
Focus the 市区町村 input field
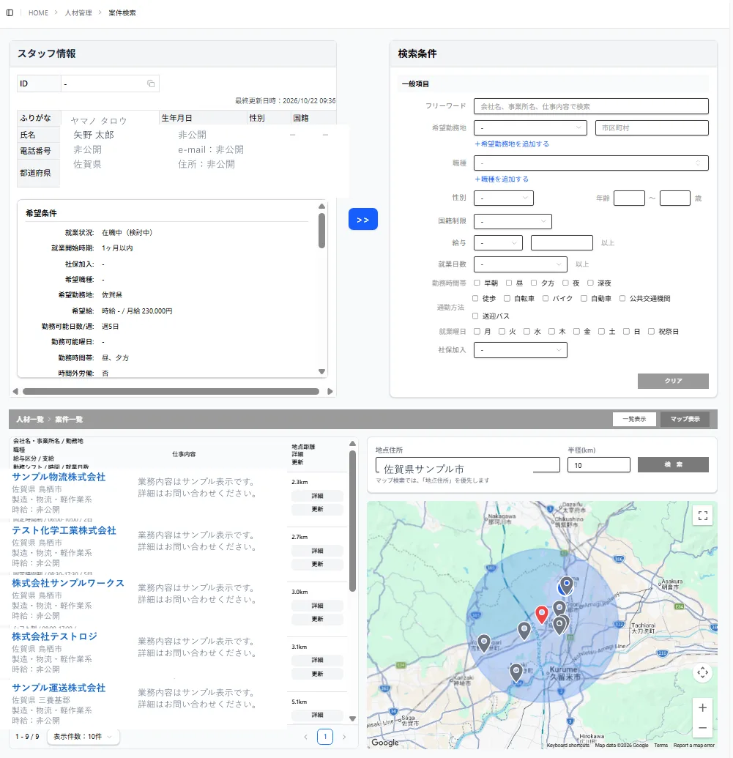pyautogui.click(x=652, y=127)
